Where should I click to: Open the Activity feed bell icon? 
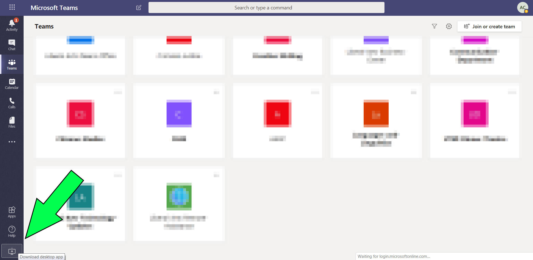tap(12, 25)
